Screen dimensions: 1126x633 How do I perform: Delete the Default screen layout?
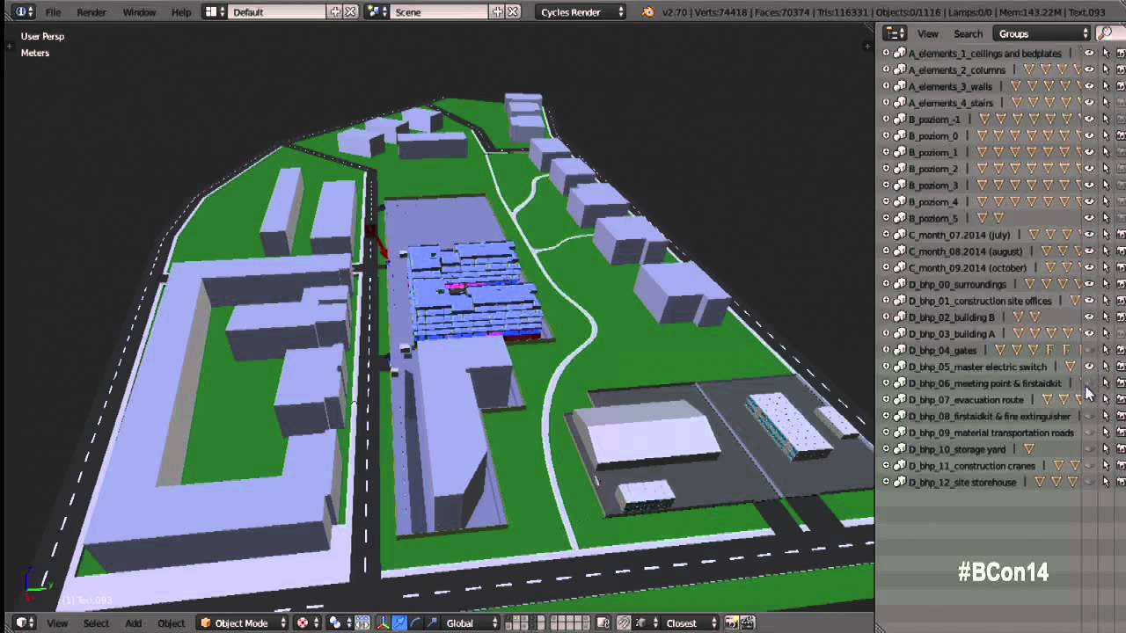tap(350, 11)
